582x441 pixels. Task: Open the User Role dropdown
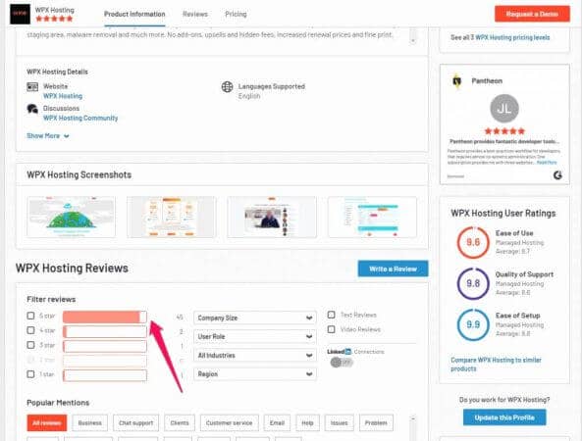point(255,336)
